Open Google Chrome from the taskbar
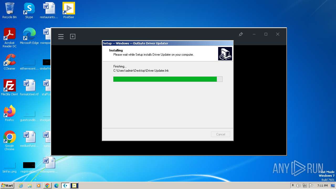 click(48, 186)
